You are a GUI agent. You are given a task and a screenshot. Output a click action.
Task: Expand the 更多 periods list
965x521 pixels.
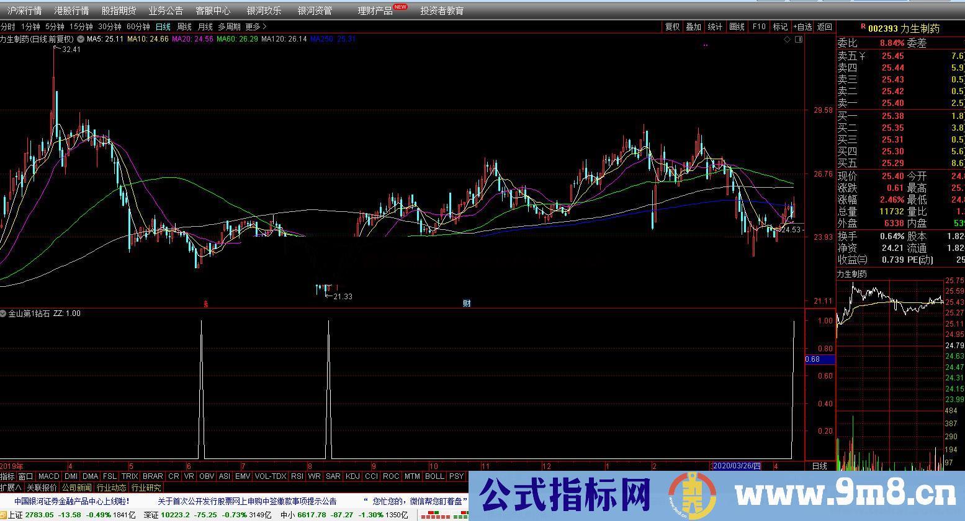pyautogui.click(x=256, y=27)
